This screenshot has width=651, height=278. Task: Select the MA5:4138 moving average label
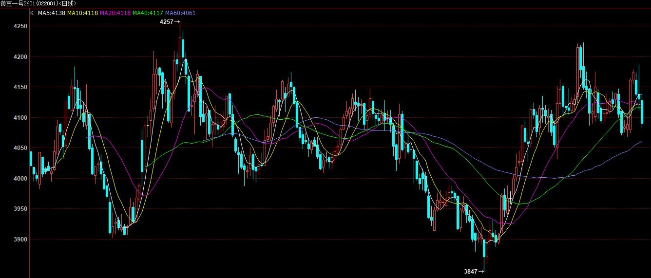(x=51, y=13)
